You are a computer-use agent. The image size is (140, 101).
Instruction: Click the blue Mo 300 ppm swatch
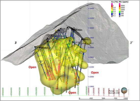[119, 14]
